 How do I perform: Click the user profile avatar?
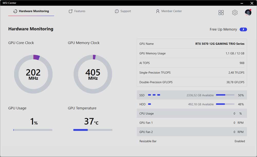(248, 12)
